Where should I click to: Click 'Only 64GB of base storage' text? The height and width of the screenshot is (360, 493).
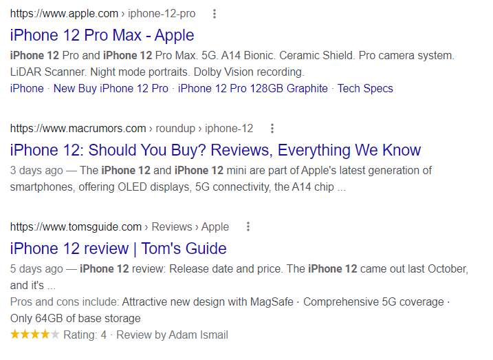75,318
